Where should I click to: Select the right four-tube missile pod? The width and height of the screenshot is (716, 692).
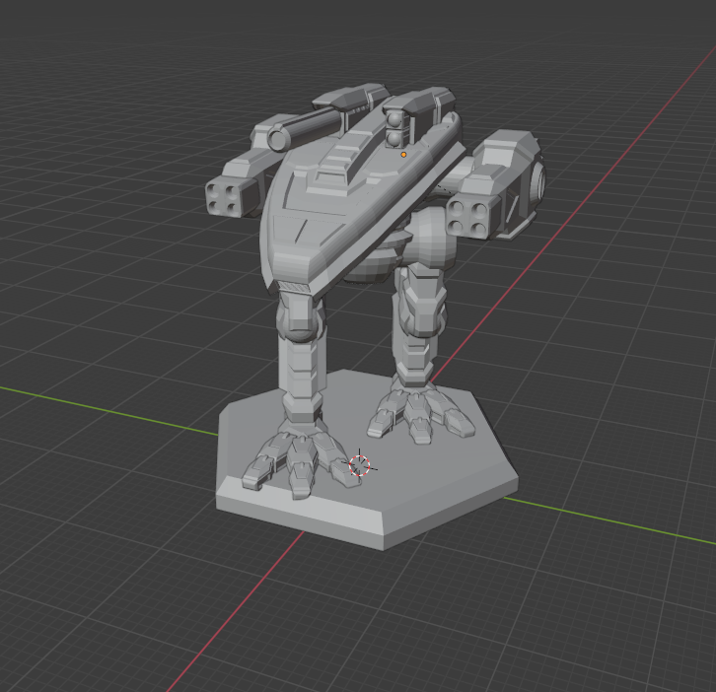473,215
